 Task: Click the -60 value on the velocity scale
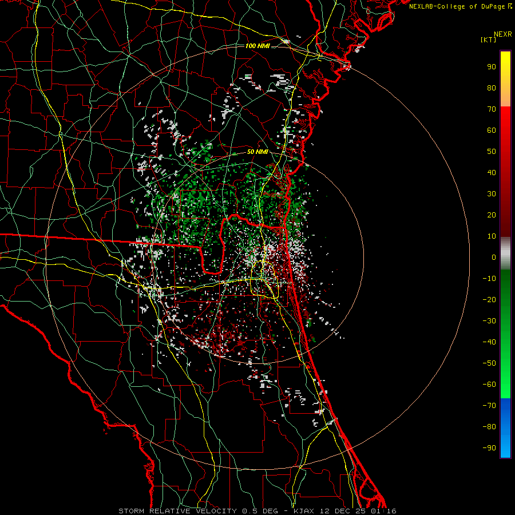489,385
